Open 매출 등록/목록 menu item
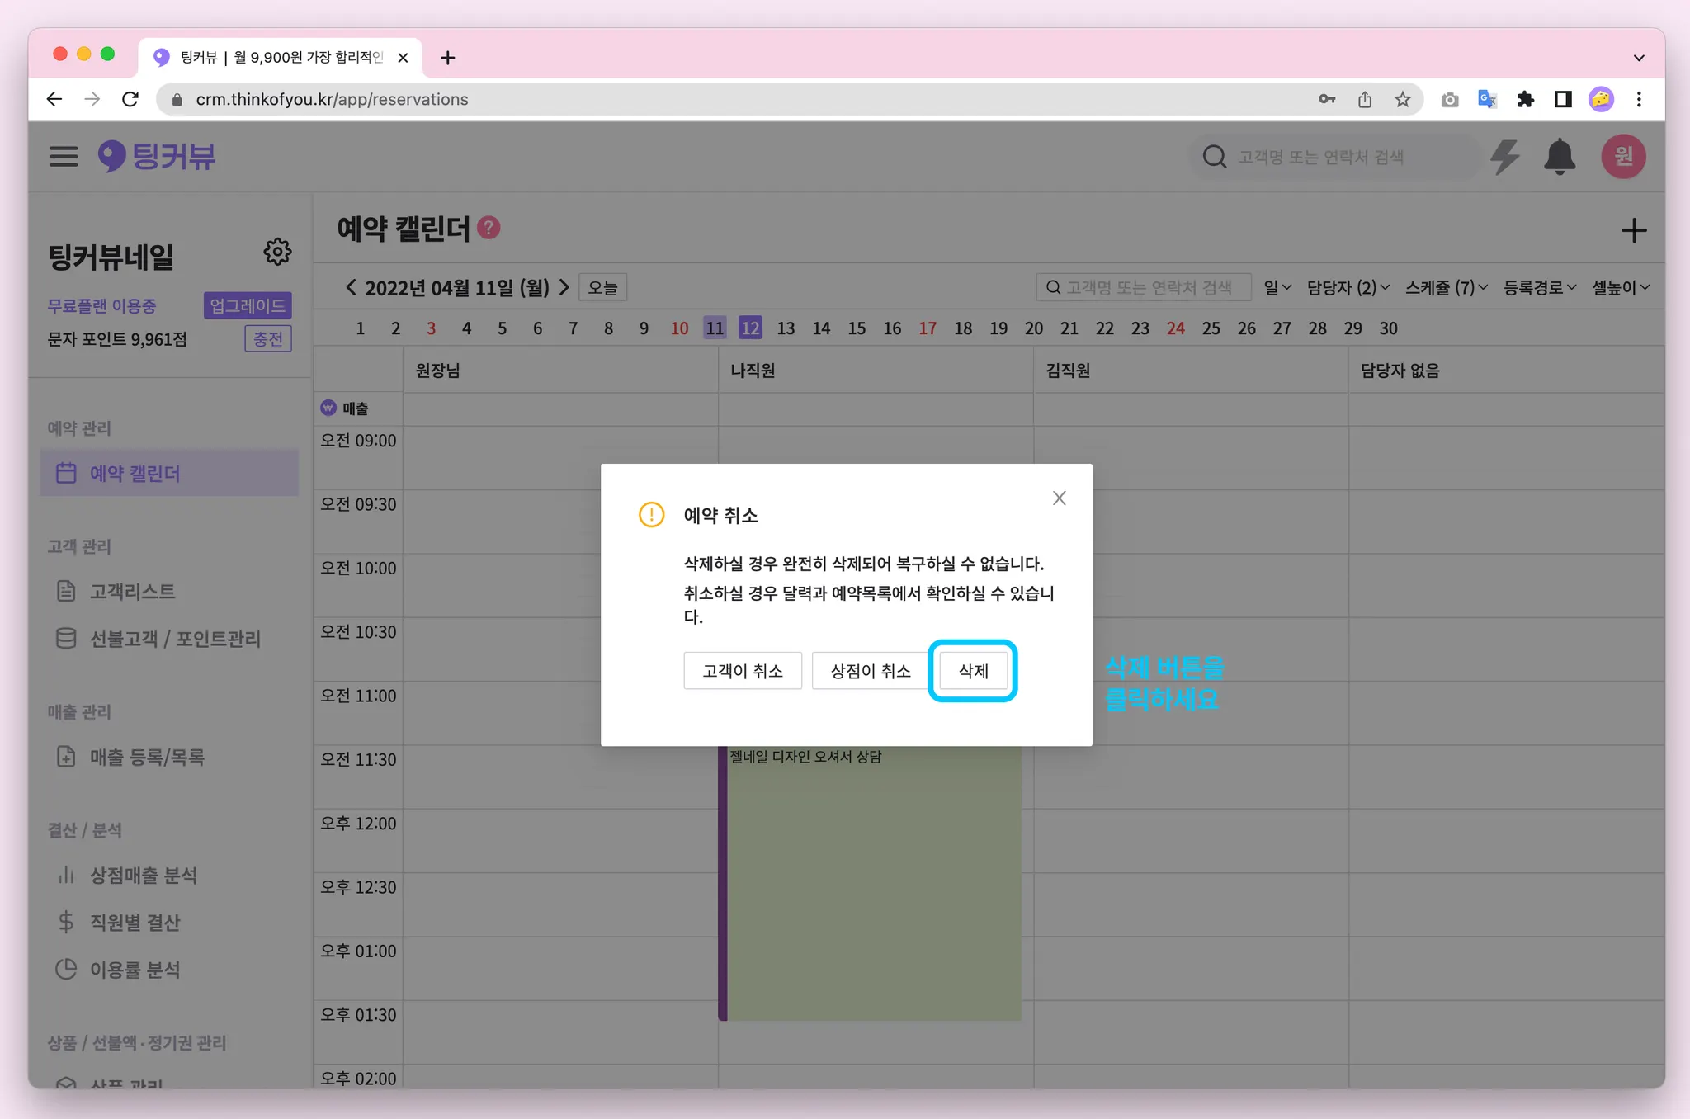Screen dimensions: 1690x1119 146,757
